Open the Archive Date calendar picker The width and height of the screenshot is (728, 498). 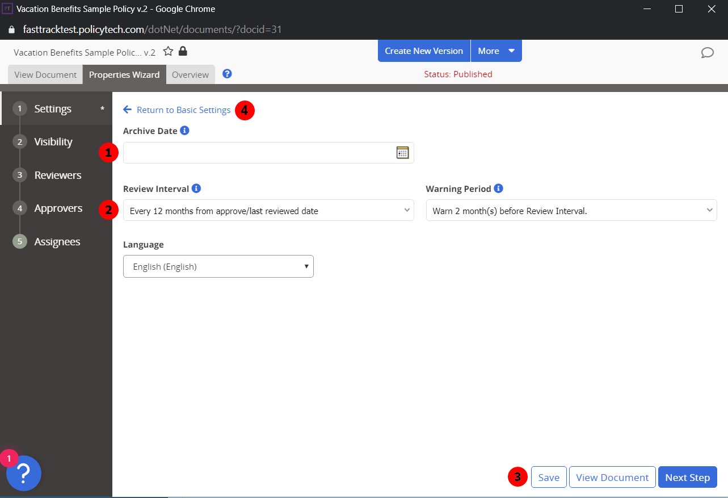coord(403,152)
